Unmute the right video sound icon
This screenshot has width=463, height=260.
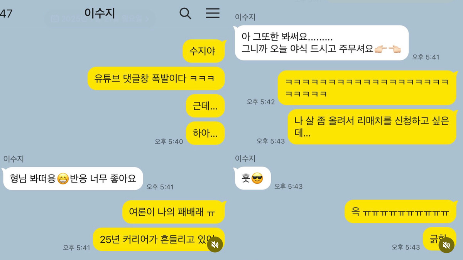pos(446,245)
